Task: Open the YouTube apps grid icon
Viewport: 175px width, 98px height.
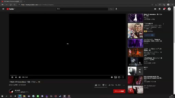Action: (160, 9)
